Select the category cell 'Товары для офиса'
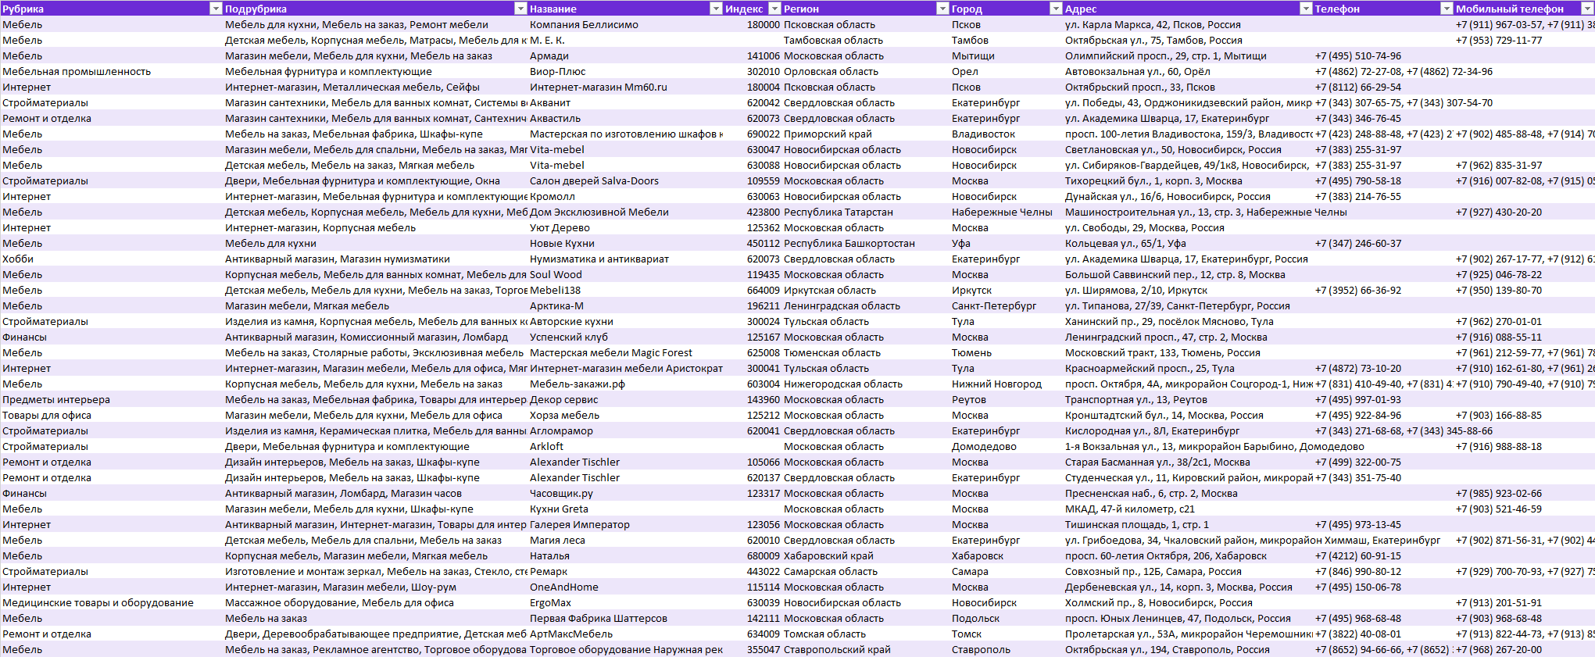Image resolution: width=1595 pixels, height=657 pixels. (x=112, y=415)
